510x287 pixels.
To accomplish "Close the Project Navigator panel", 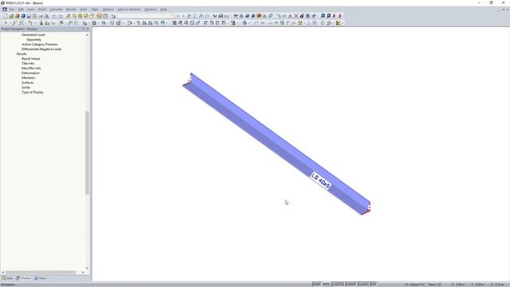I will coord(88,29).
